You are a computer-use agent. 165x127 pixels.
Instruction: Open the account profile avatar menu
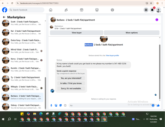[x=158, y=10]
